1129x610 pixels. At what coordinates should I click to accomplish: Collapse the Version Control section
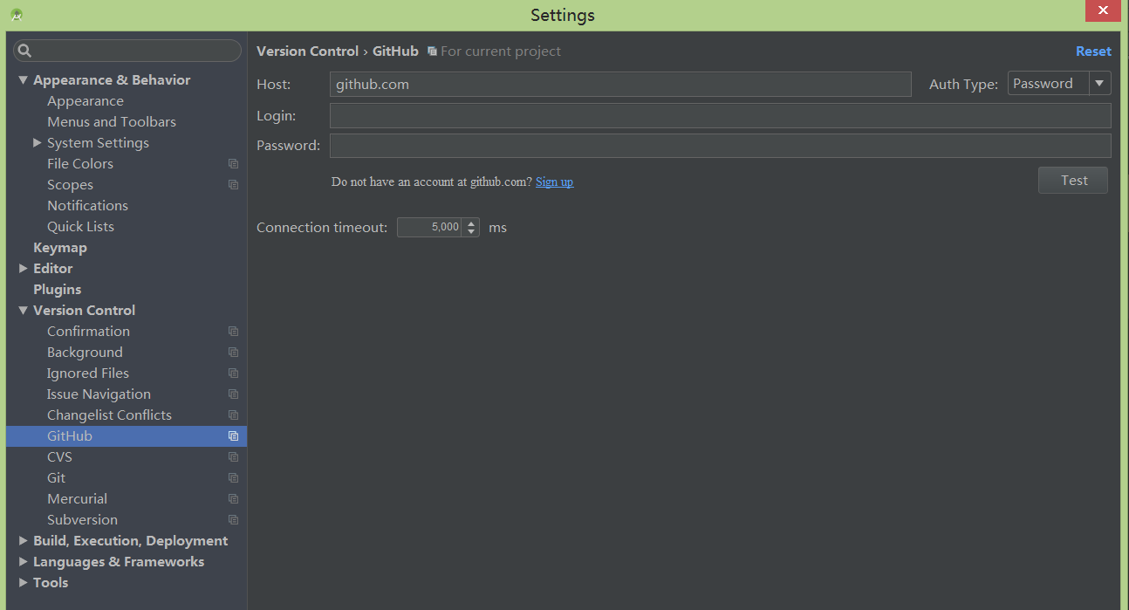(24, 311)
